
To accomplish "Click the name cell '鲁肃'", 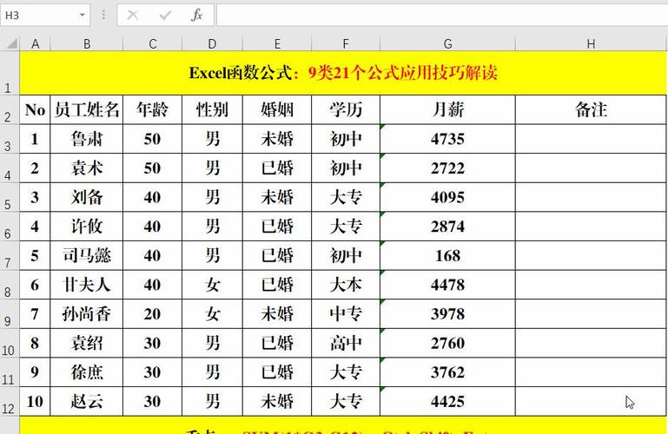I will [87, 139].
